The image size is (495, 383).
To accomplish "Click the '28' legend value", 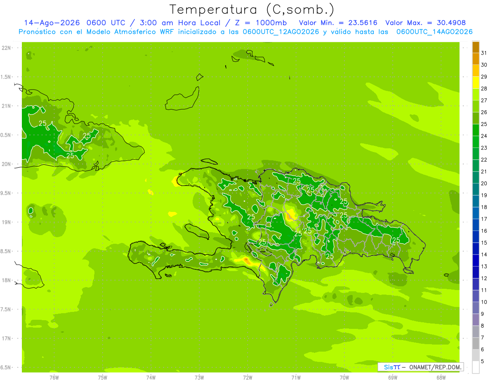I will [x=484, y=88].
